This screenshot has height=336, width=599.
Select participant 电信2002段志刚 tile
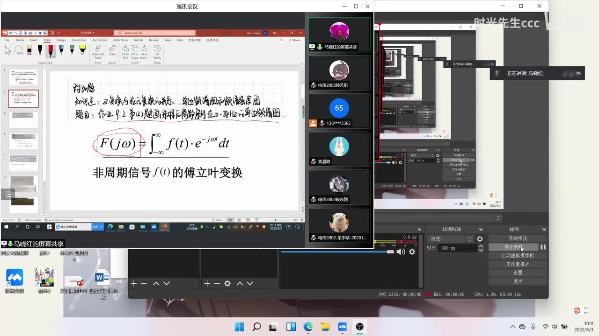click(x=339, y=187)
